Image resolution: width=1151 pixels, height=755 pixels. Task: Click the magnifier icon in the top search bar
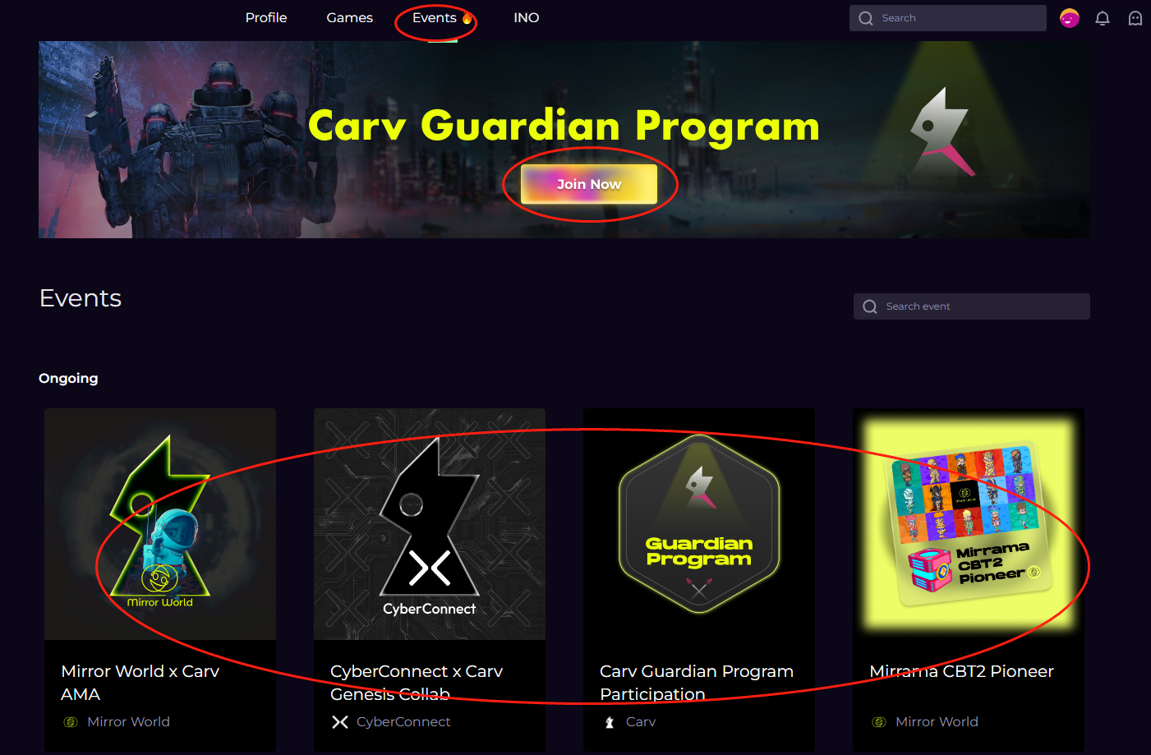point(866,18)
